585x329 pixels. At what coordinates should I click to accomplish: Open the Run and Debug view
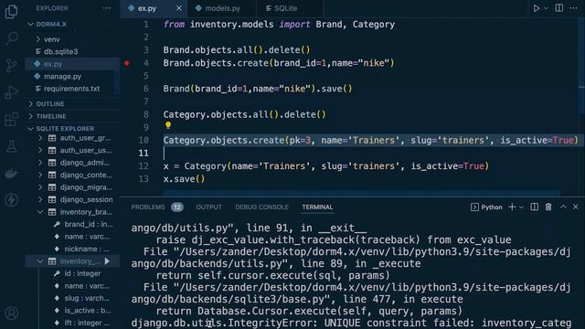[12, 92]
